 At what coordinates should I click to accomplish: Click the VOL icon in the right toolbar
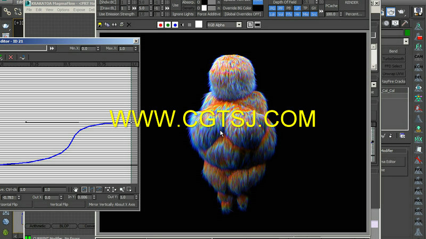pos(419,221)
